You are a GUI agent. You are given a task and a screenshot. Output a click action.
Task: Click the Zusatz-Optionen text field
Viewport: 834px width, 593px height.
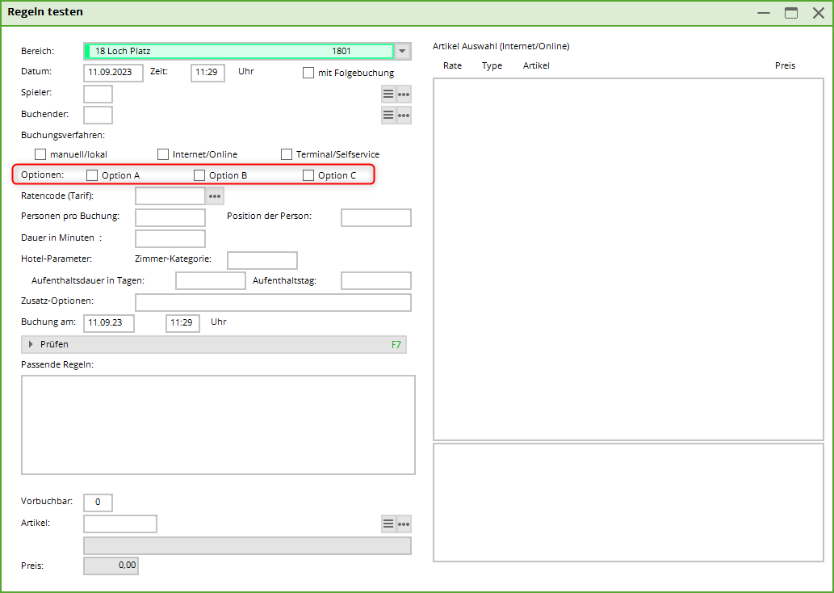273,303
